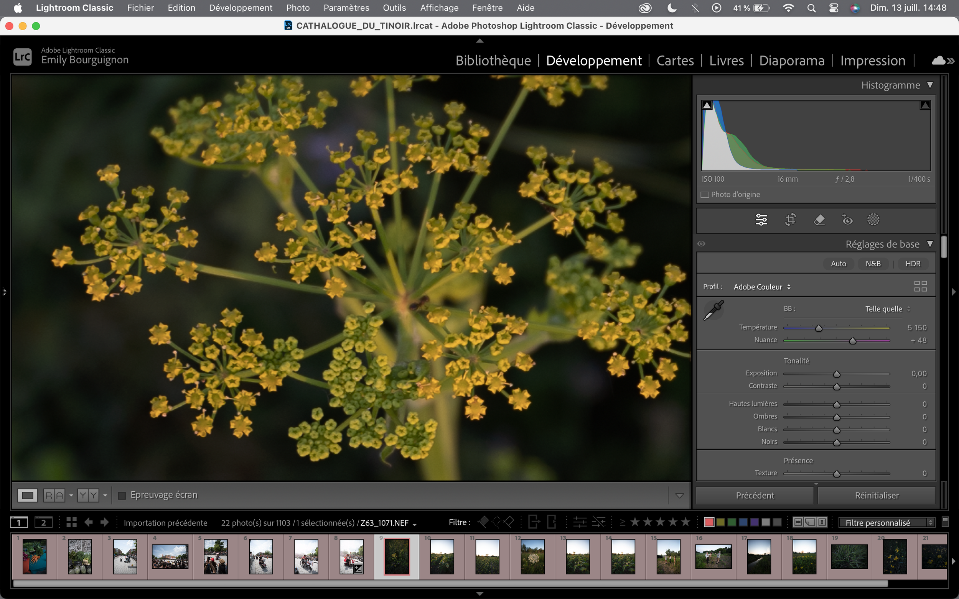
Task: Switch to grid view in filmstrip bar
Action: click(x=71, y=522)
